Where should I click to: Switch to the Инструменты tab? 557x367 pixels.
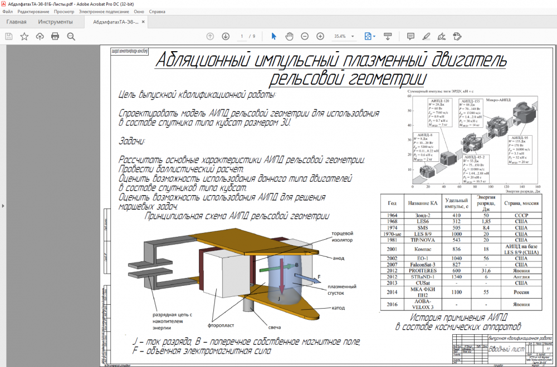coord(55,22)
